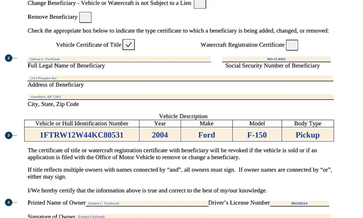Image resolution: width=363 pixels, height=218 pixels.
Task: Click the 'Full Legal Name of Beneficiary' label
Action: [x=66, y=65]
